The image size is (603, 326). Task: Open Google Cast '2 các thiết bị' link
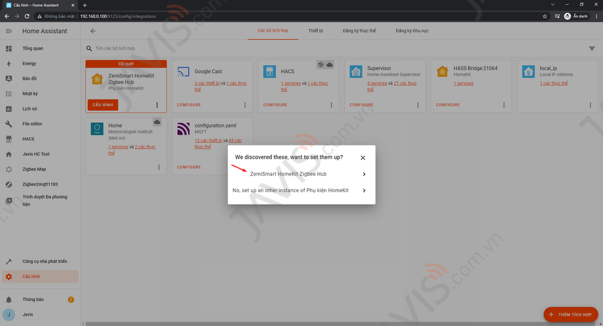[207, 83]
